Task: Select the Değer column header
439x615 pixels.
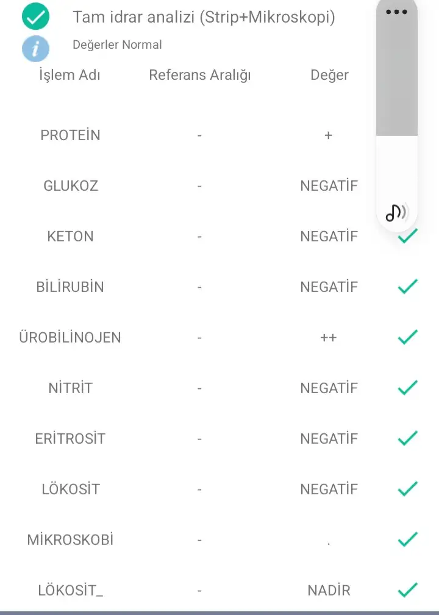Action: pos(329,75)
